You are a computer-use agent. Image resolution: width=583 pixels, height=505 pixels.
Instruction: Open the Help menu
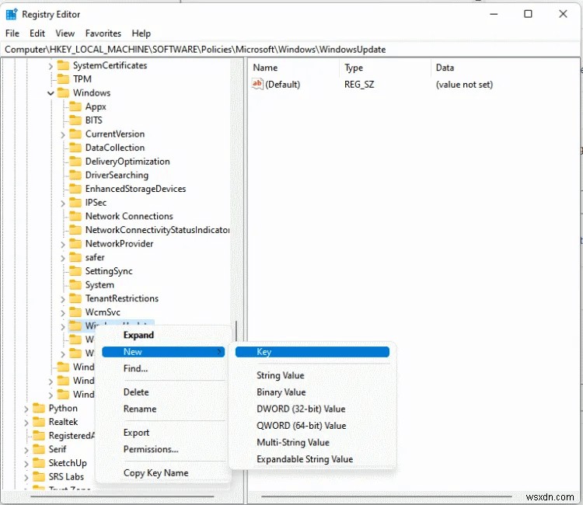141,33
